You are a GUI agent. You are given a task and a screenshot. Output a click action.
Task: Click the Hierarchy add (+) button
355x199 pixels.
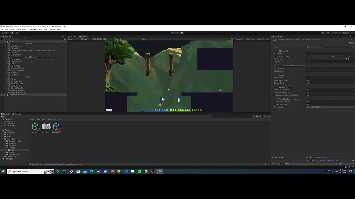pos(2,39)
